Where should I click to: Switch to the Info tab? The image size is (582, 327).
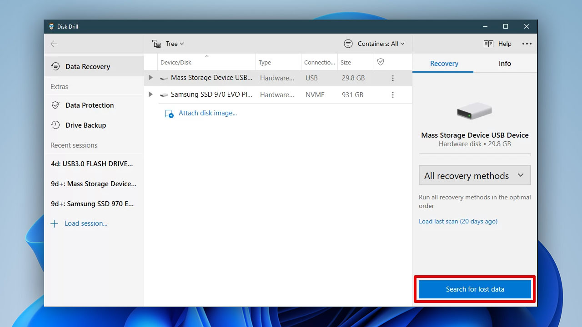point(505,64)
